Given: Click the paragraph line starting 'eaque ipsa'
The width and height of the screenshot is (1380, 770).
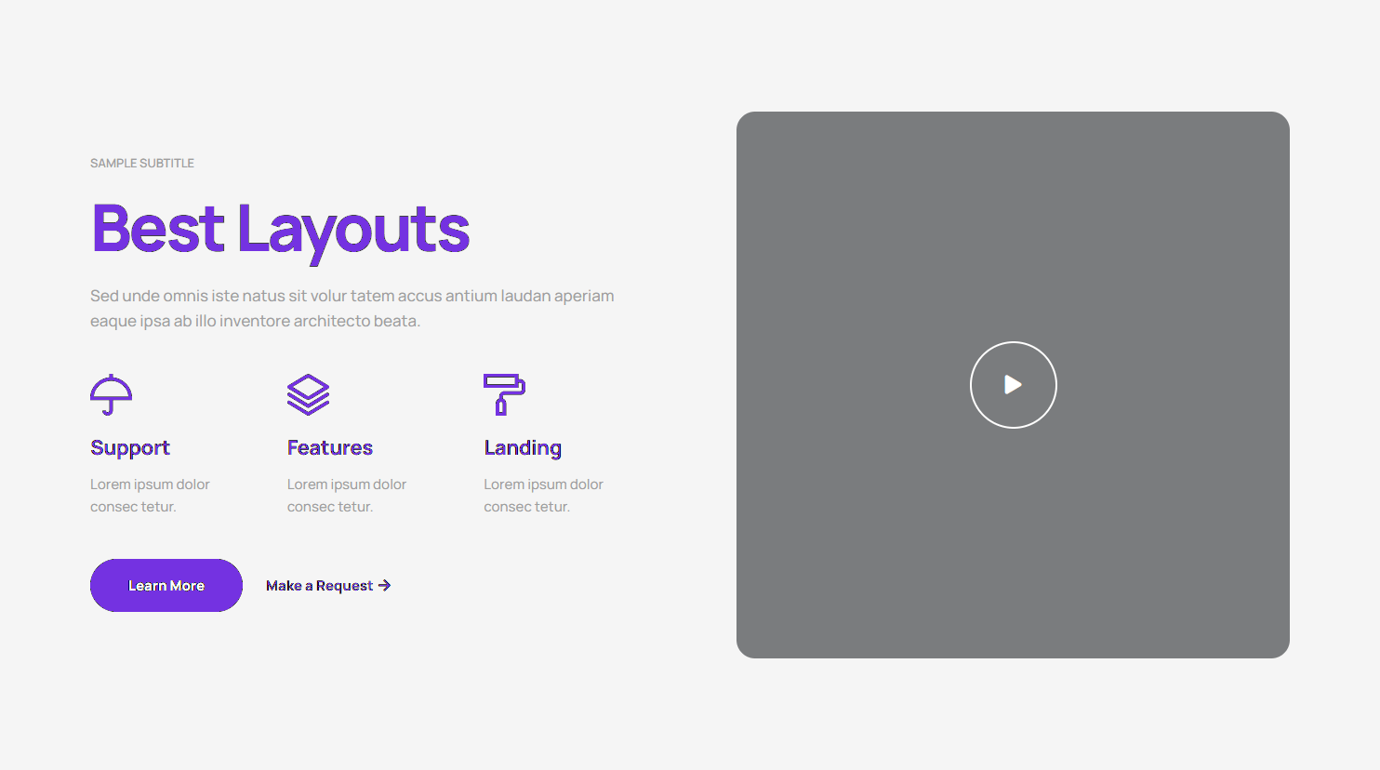Looking at the screenshot, I should point(255,321).
